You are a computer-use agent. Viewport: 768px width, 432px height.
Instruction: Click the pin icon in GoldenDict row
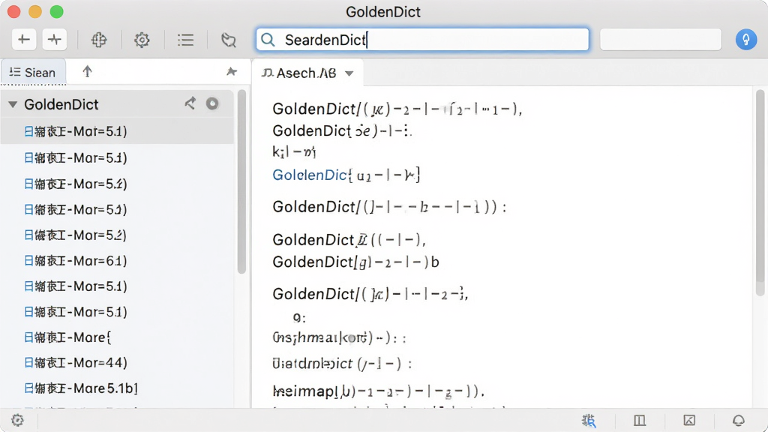tap(190, 103)
